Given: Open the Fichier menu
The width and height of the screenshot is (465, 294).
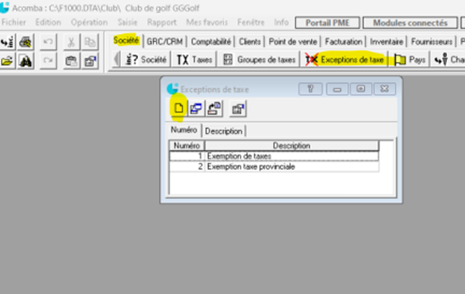Looking at the screenshot, I should (x=14, y=23).
